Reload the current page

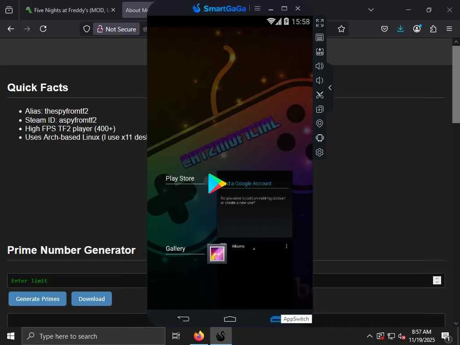tap(43, 29)
